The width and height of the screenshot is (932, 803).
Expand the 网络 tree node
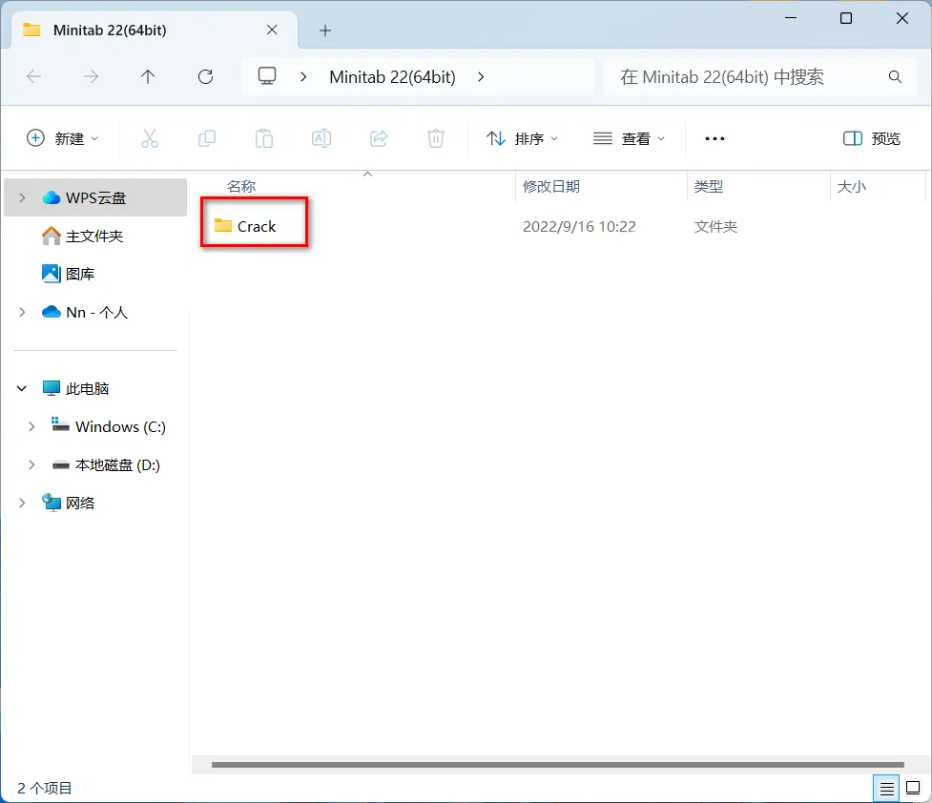click(22, 503)
